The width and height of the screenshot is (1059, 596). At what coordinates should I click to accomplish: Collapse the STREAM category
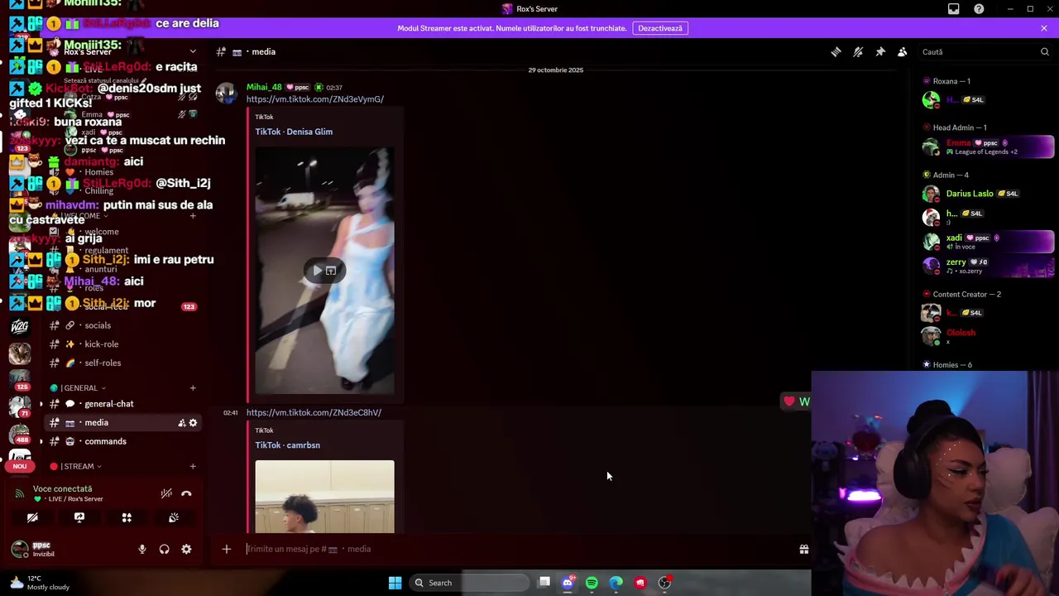point(76,466)
